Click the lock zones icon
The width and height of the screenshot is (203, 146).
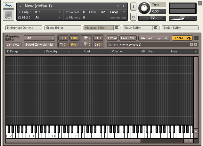[x=111, y=38]
